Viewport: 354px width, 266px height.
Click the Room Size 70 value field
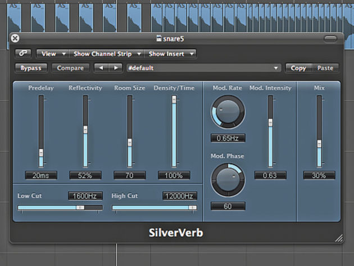pyautogui.click(x=130, y=175)
